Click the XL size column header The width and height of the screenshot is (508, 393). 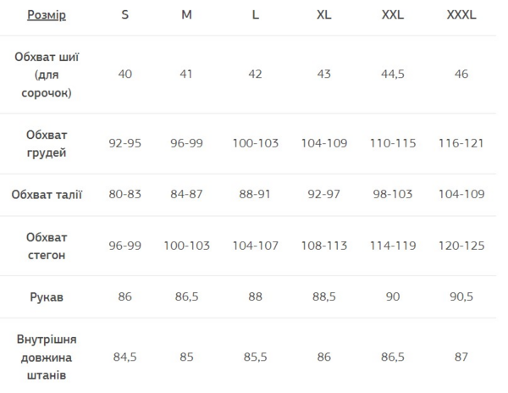tap(324, 15)
